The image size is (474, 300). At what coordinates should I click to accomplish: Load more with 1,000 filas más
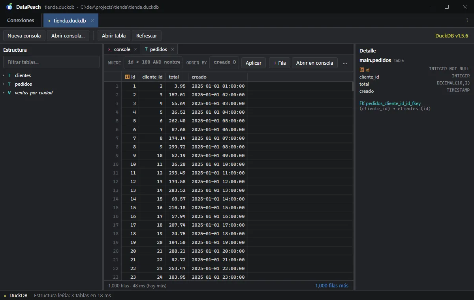[x=332, y=285]
